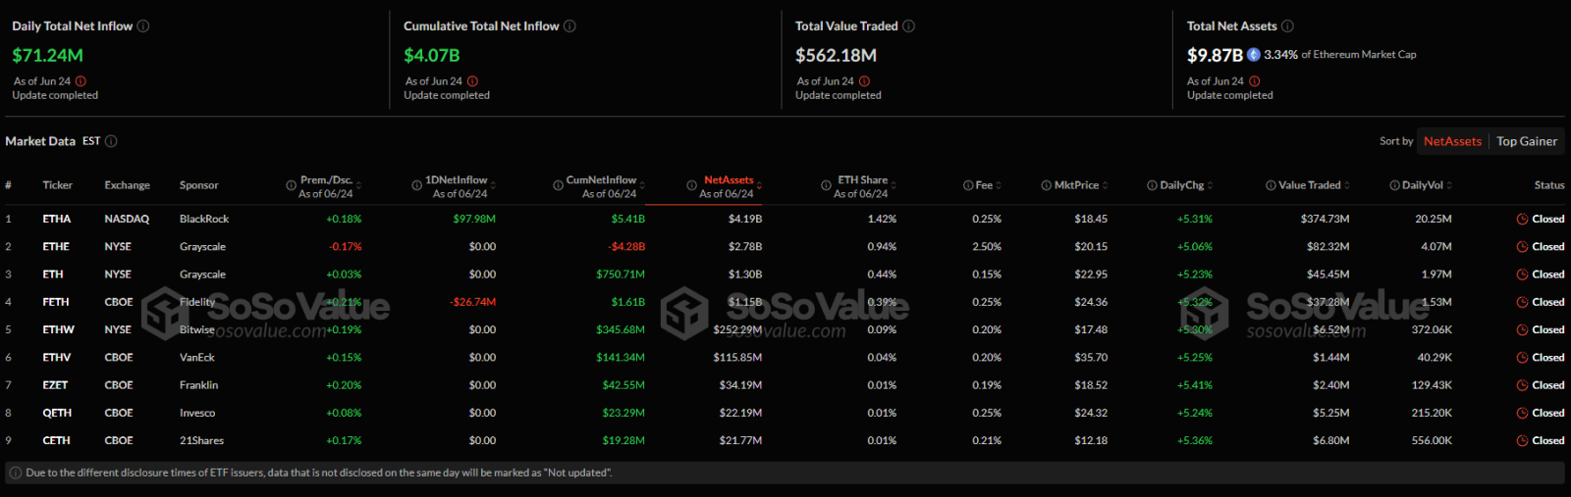Click the Prem./Dsc. column header
Screen dimensions: 1571x497
pyautogui.click(x=326, y=180)
